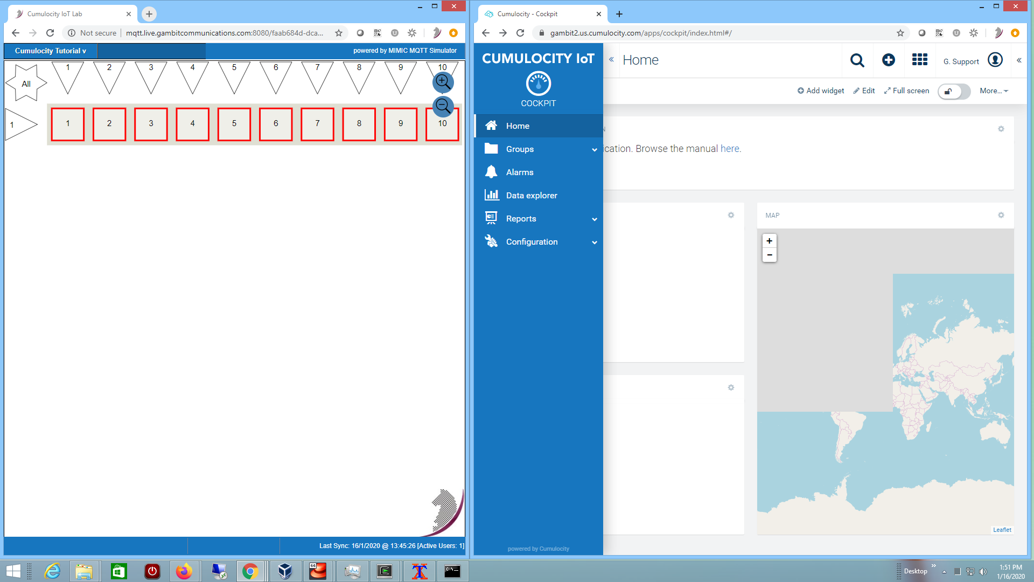Open the Alarms navigation item
This screenshot has height=582, width=1034.
click(x=539, y=172)
